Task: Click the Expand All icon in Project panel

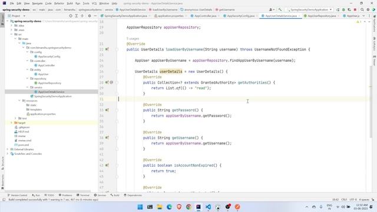Action: click(77, 16)
